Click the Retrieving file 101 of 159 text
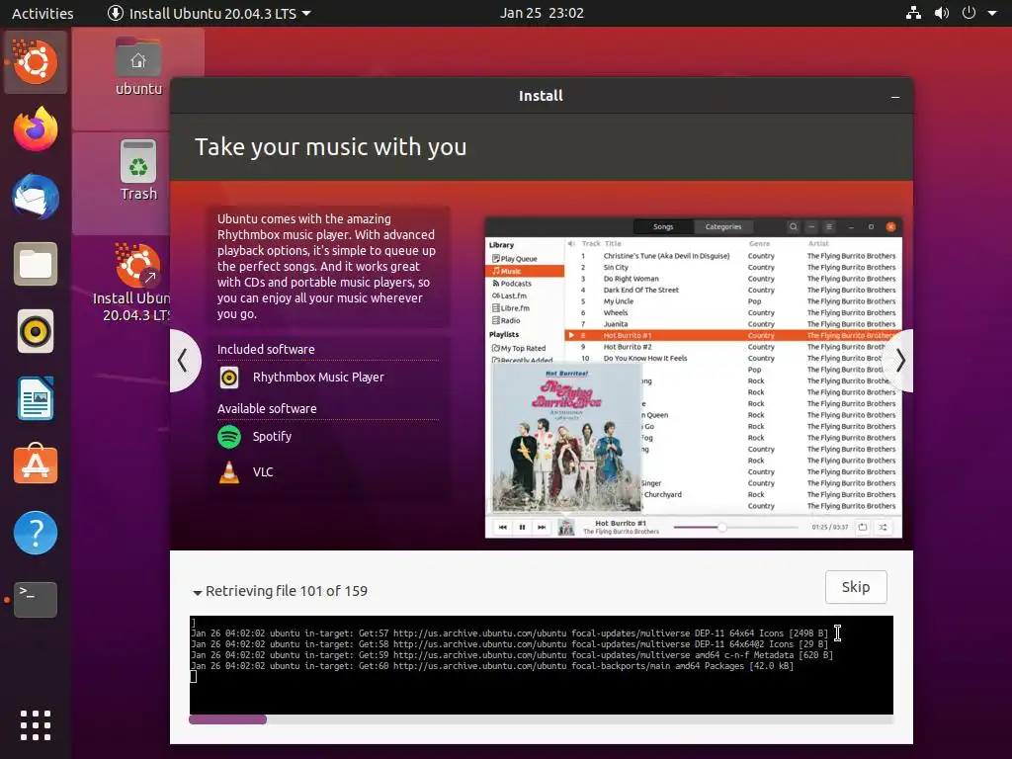Image resolution: width=1012 pixels, height=759 pixels. pyautogui.click(x=286, y=591)
